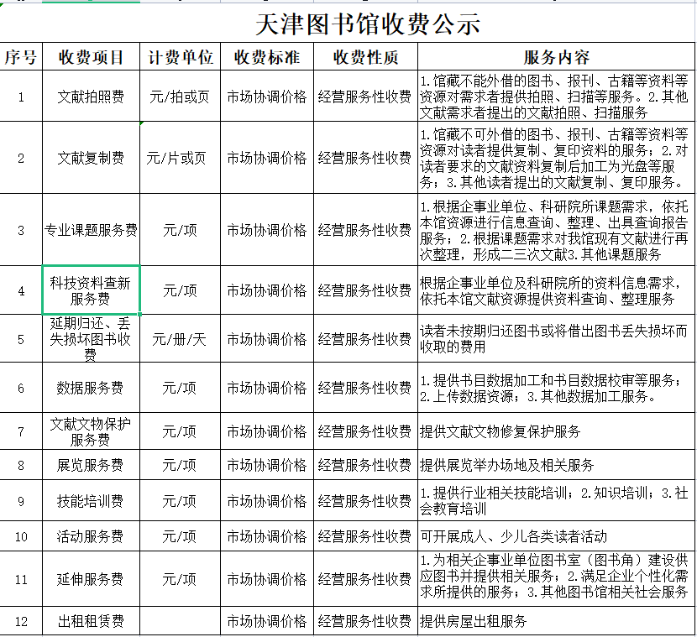Click the 收费标准 column header cell
The height and width of the screenshot is (637, 697).
tap(267, 57)
